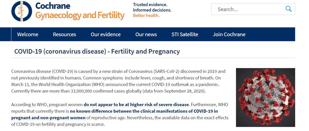Click the magnifying glass search icon

289,9
